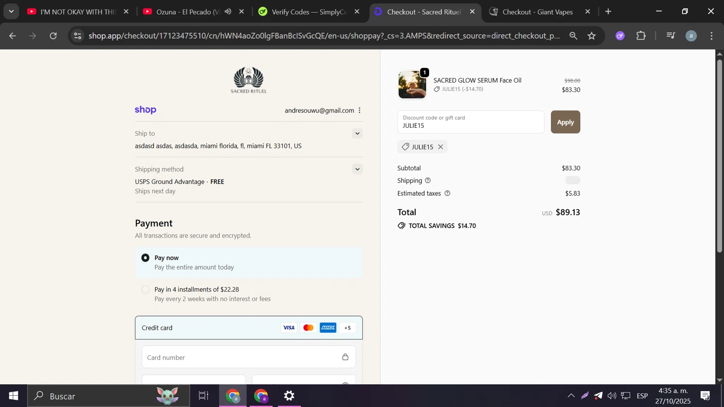Click the lock icon in card number field
Image resolution: width=724 pixels, height=407 pixels.
click(345, 357)
